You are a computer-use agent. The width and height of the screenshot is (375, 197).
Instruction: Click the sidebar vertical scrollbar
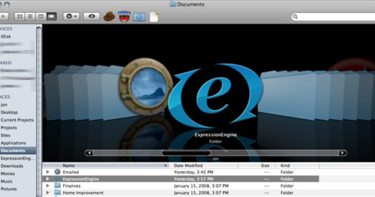point(39,110)
